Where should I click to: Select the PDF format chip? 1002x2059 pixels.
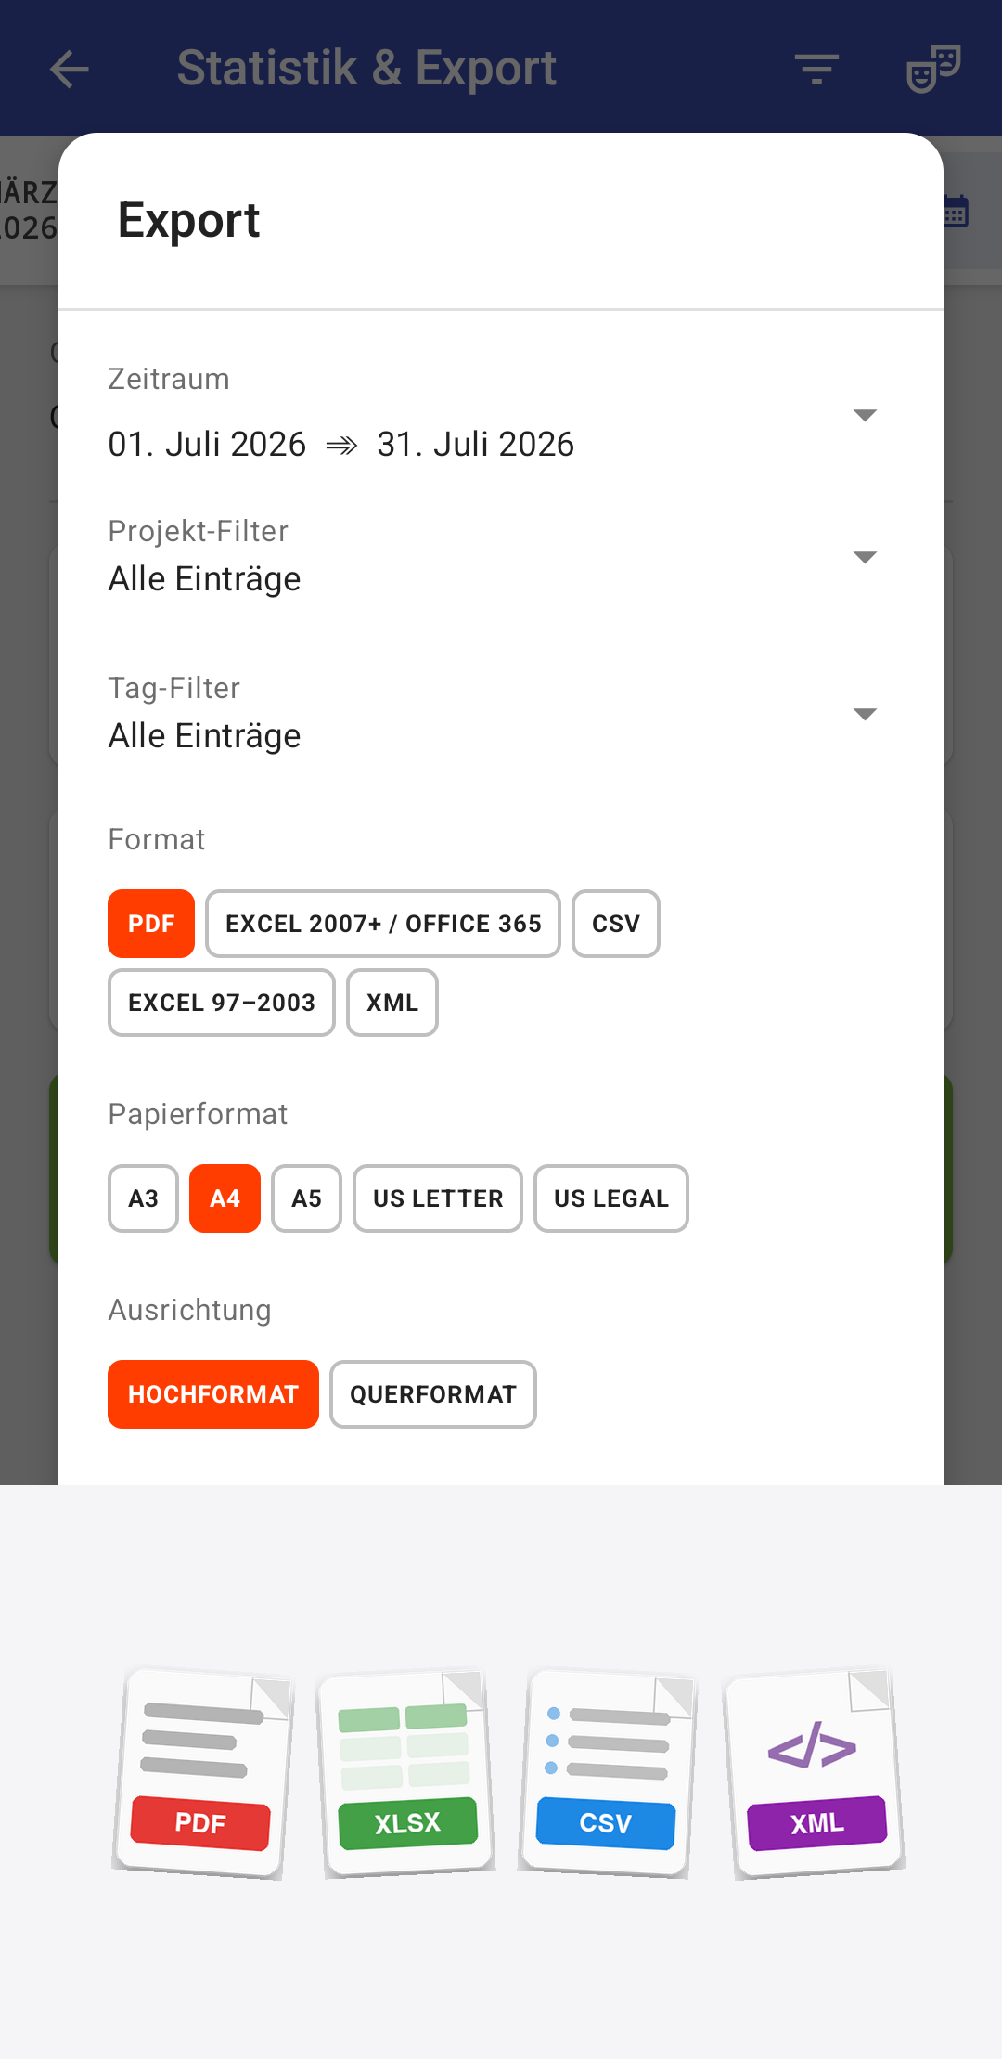click(151, 924)
